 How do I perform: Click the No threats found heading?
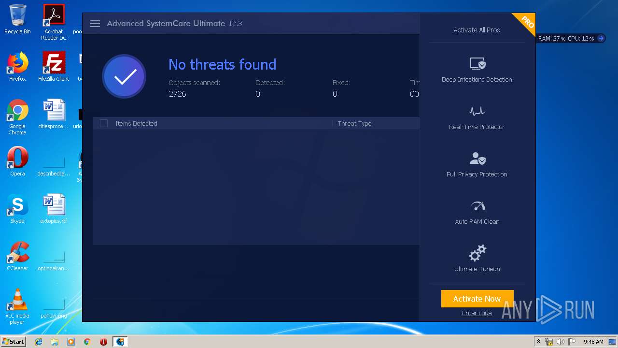click(x=222, y=64)
